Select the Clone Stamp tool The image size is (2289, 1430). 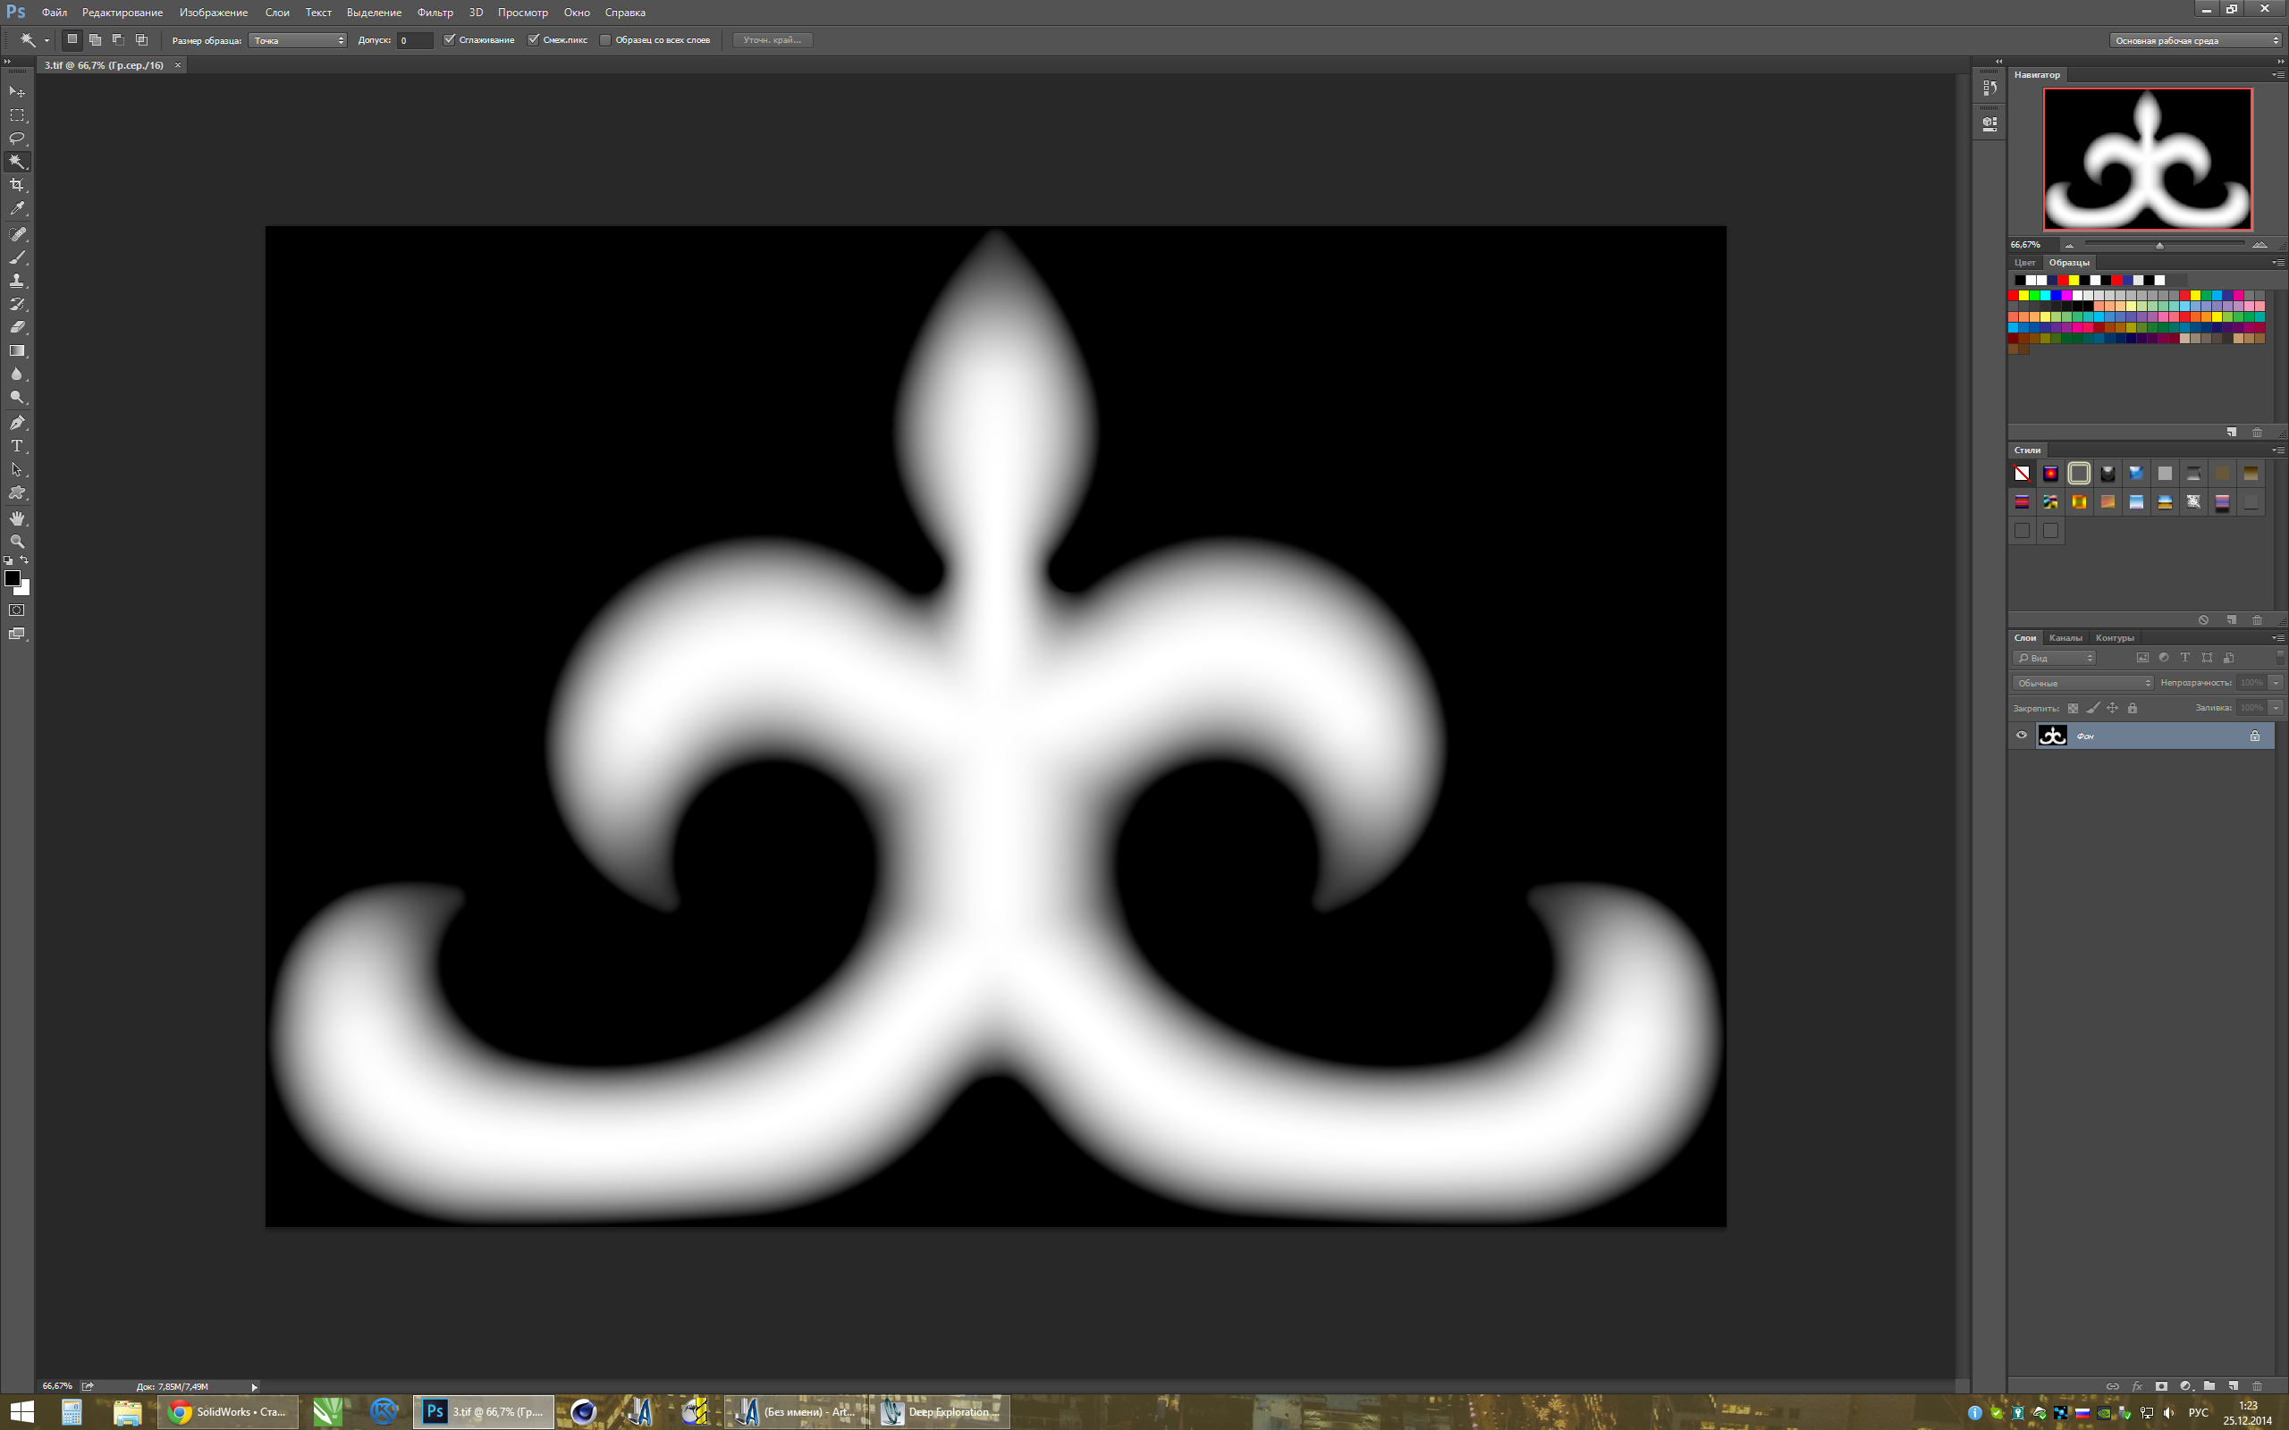coord(17,281)
